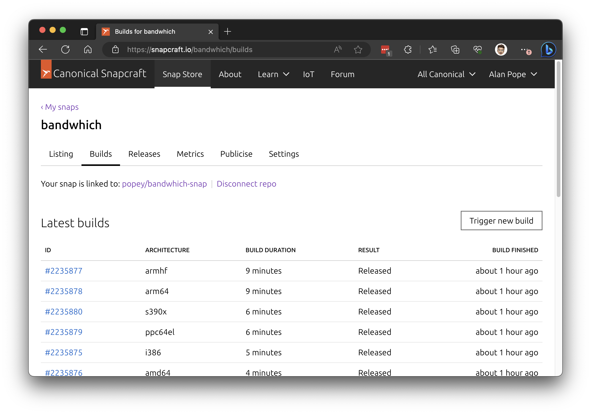Click the ARCHITECTURE column header
The width and height of the screenshot is (591, 414).
point(167,250)
